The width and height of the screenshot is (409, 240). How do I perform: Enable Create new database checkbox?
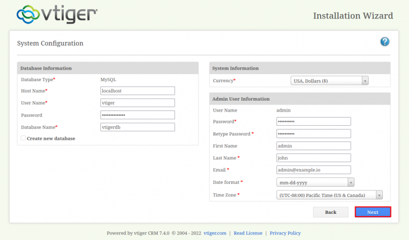23,138
